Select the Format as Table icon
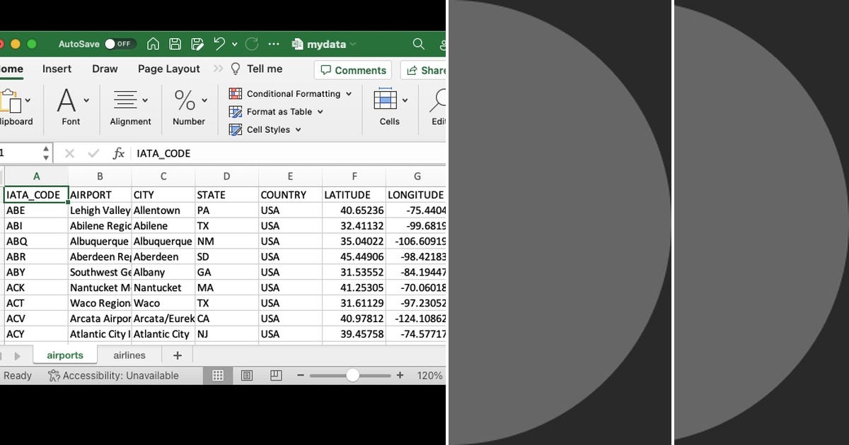Viewport: 849px width, 445px height. 236,112
